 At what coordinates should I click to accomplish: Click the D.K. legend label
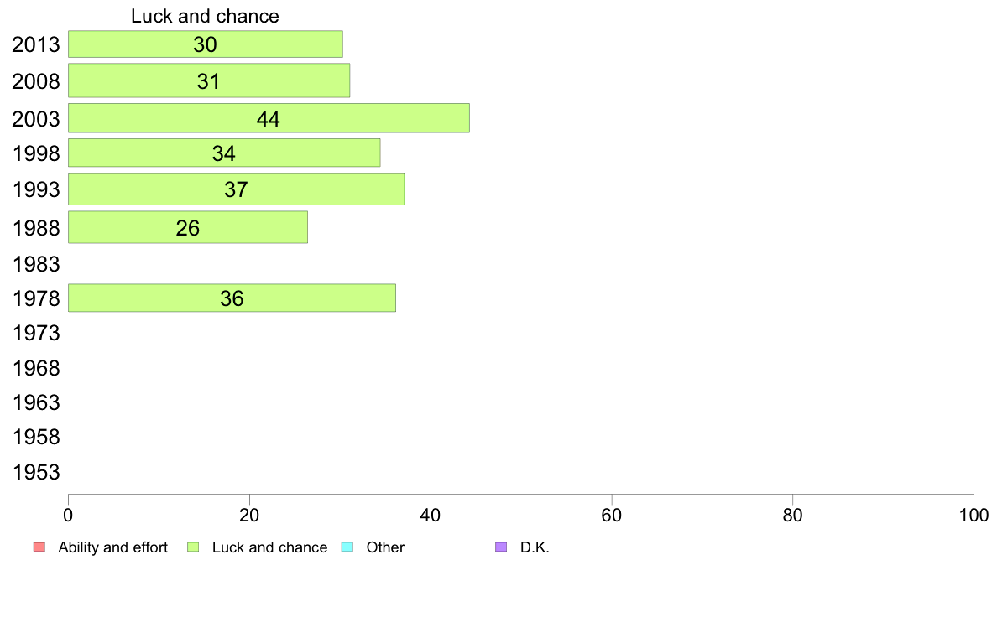pos(535,547)
